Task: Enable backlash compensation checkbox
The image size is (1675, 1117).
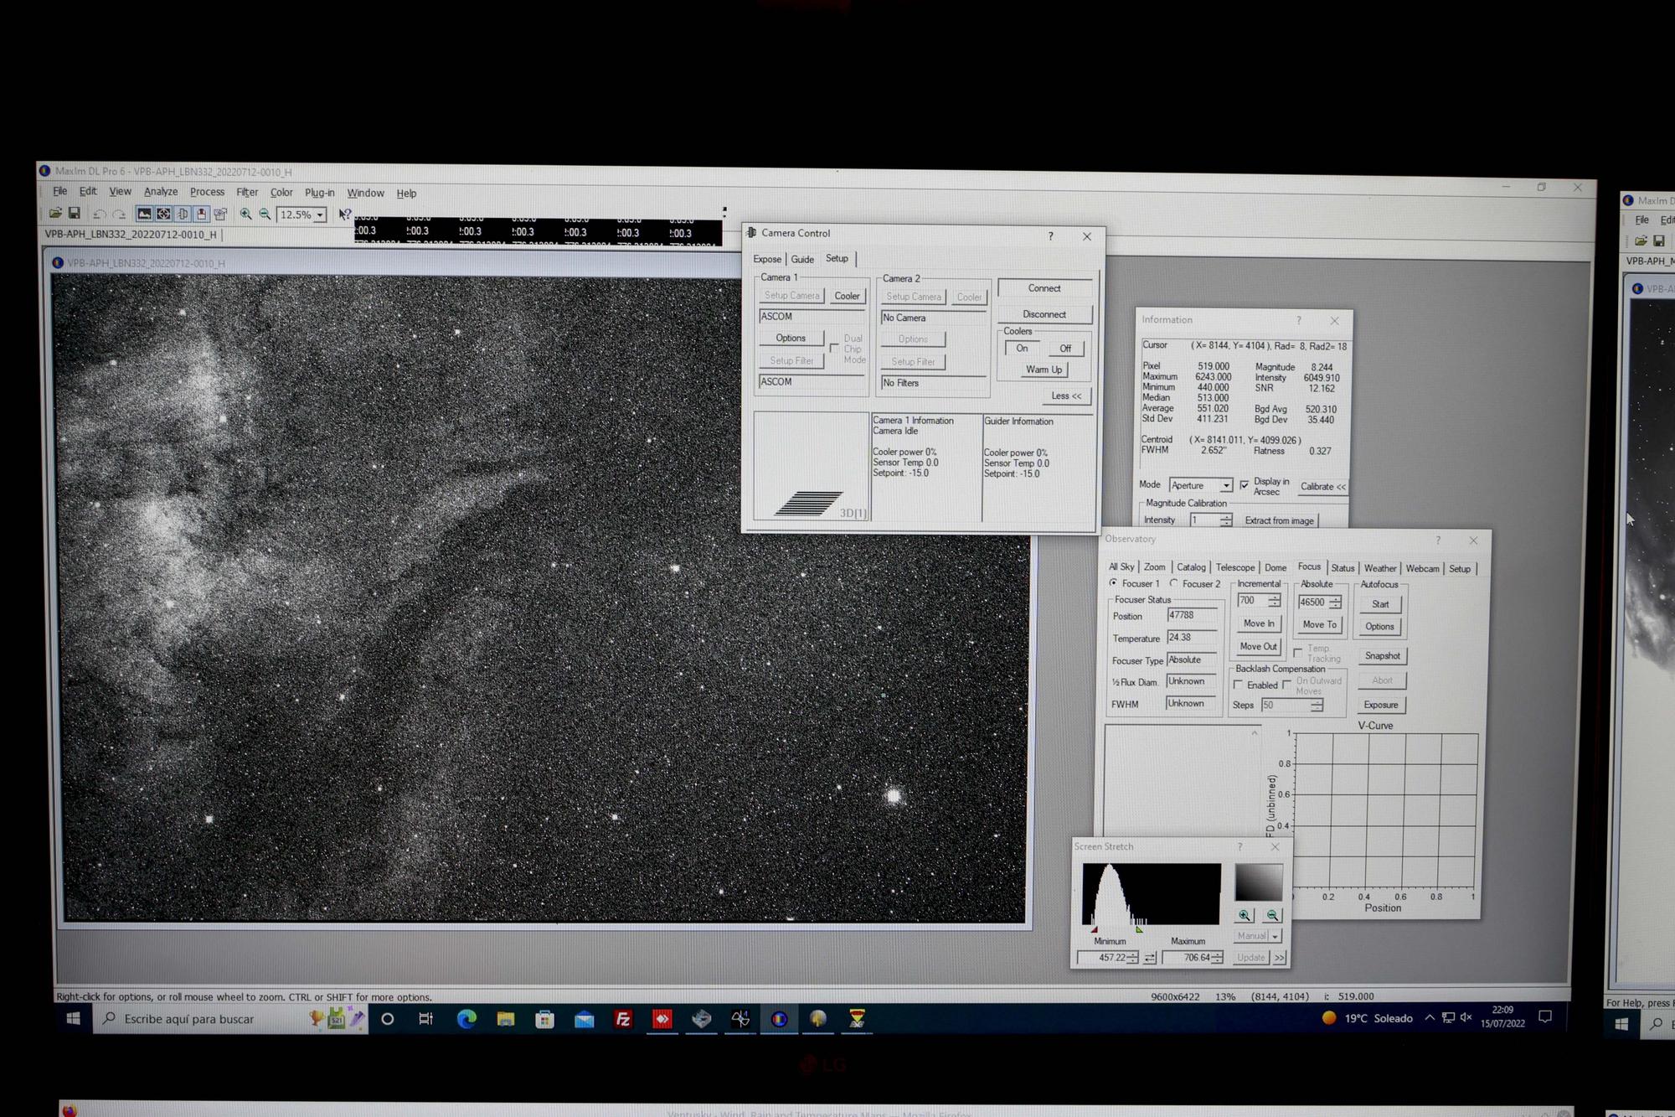Action: (1239, 685)
